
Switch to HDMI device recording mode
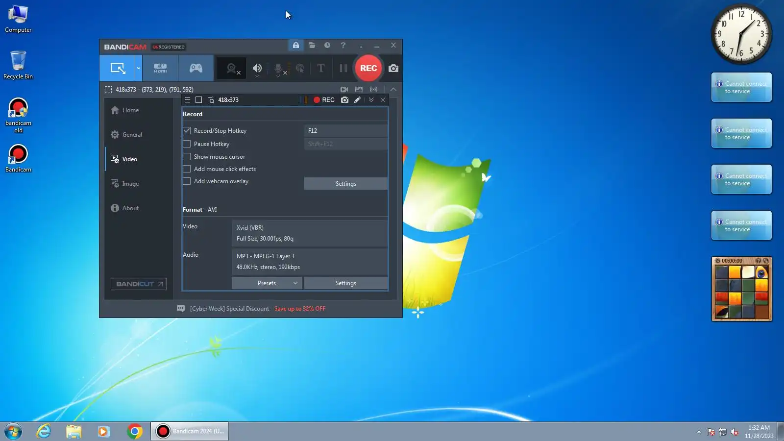tap(160, 68)
